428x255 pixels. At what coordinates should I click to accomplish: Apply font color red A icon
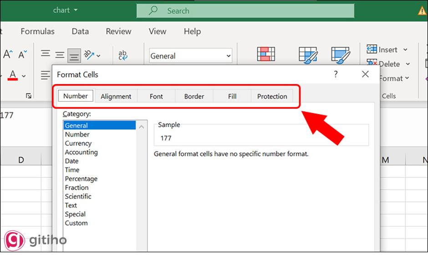point(13,75)
